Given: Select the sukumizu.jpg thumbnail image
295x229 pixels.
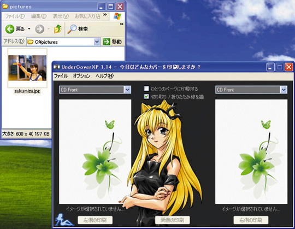Looking at the screenshot, I should coord(27,68).
